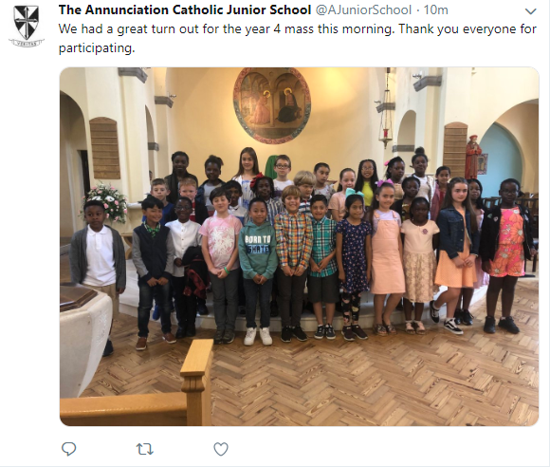Click the pink flower arrangement in photo
Image resolution: width=550 pixels, height=467 pixels.
point(105,202)
